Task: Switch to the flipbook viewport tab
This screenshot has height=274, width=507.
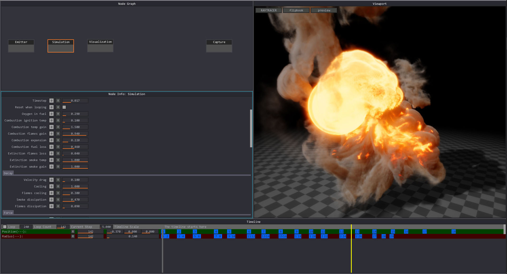Action: 296,10
